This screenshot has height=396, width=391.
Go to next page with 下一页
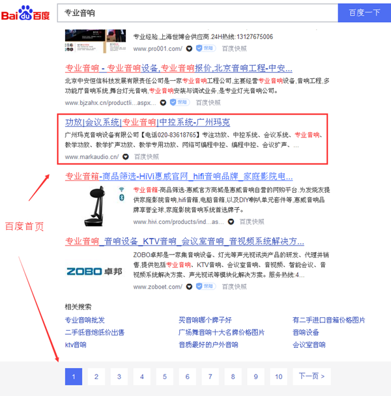(311, 376)
